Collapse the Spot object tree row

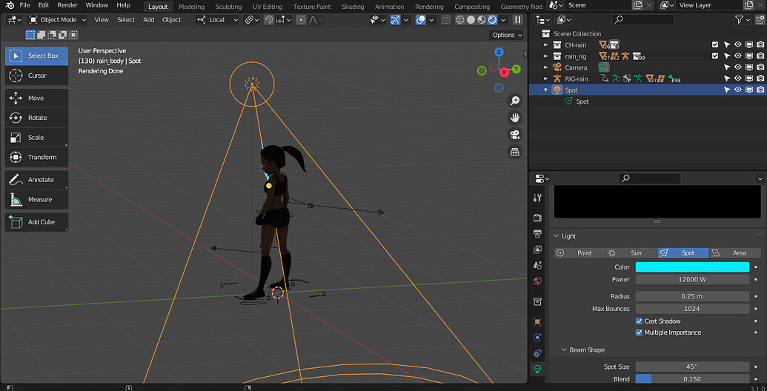(546, 90)
